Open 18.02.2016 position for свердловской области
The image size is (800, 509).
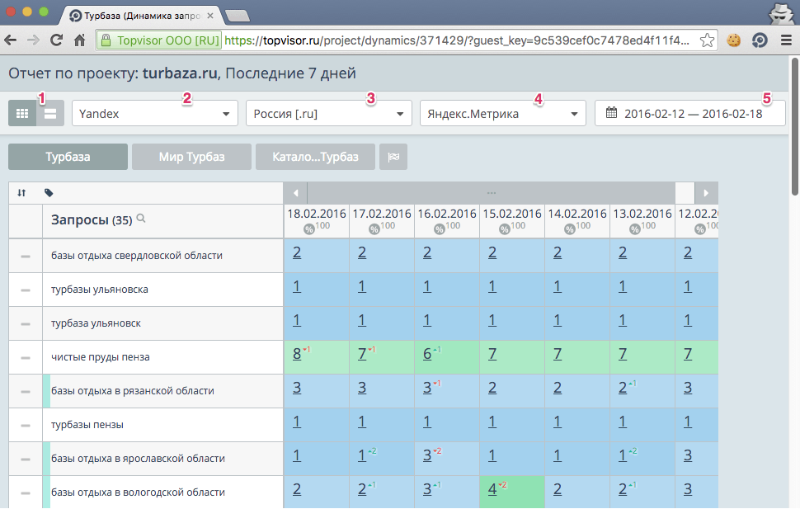(297, 252)
